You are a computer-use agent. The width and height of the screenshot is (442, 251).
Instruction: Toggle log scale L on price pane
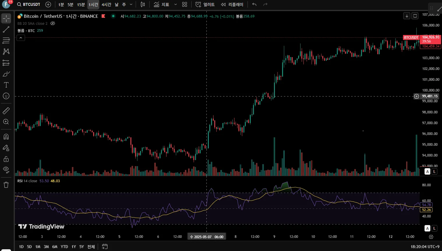[x=434, y=171]
